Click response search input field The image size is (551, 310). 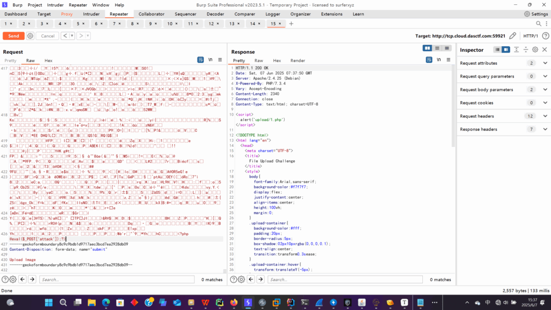pos(345,279)
